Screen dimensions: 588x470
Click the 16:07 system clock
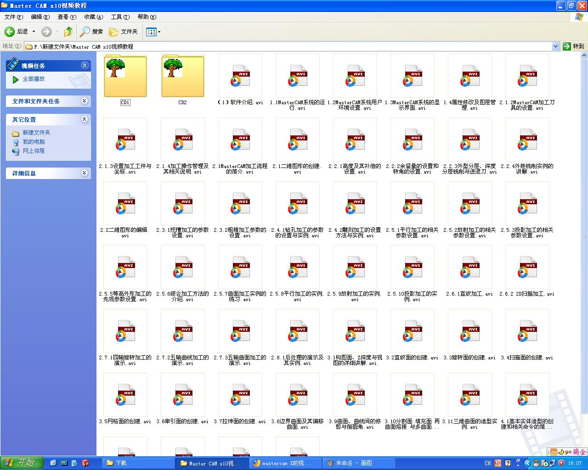[x=575, y=463]
